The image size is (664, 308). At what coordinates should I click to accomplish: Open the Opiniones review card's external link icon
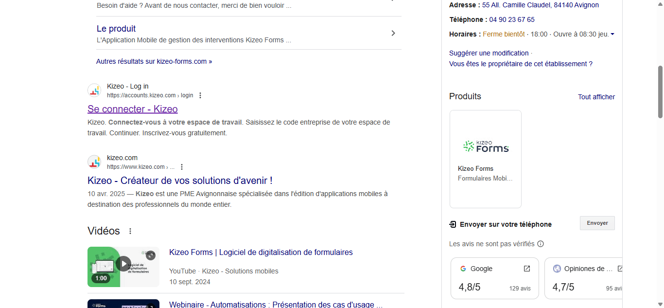pos(620,269)
